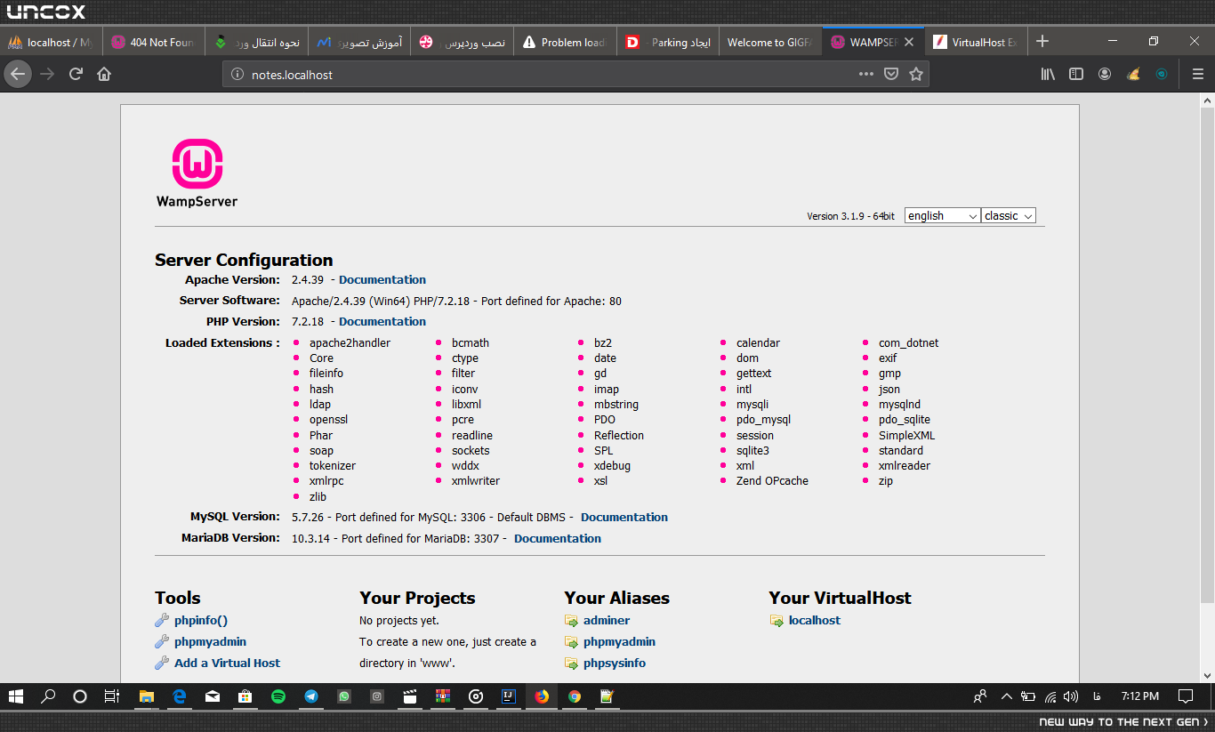Open phpmyadmin under Tools
The height and width of the screenshot is (732, 1215).
[211, 641]
